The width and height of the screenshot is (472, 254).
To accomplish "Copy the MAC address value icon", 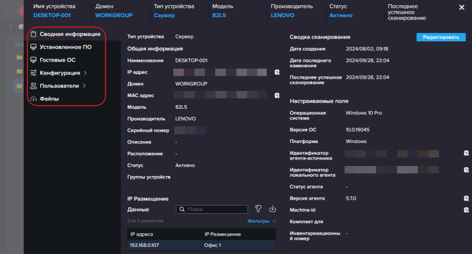I will 277,96.
